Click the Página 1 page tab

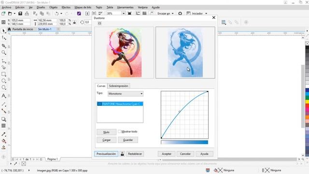click(53, 159)
